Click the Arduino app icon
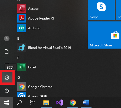Viewport: 121px width, 108px height. point(22,28)
